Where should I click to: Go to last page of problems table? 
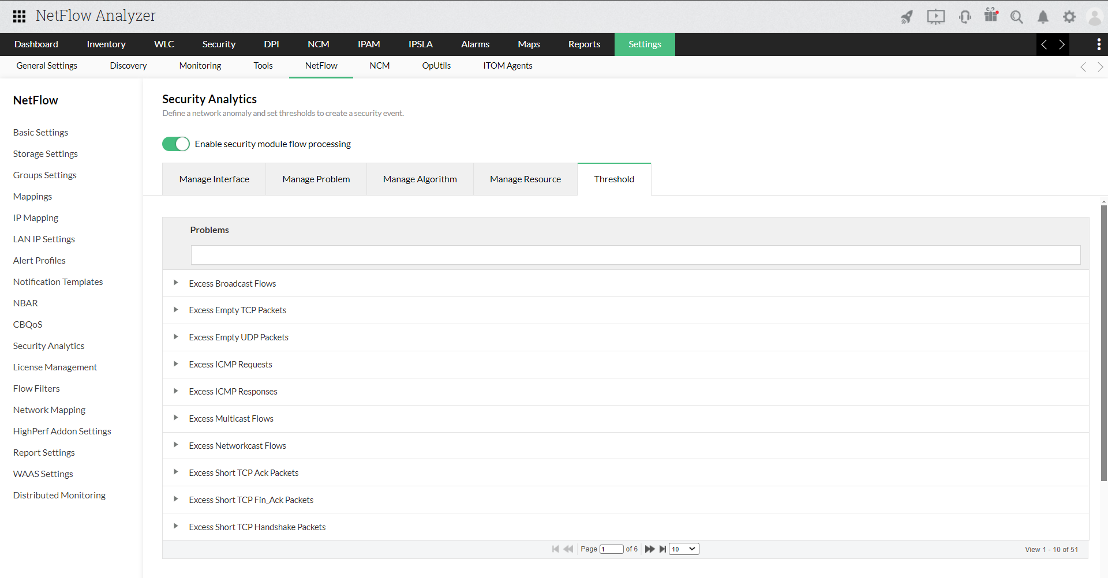pos(663,549)
